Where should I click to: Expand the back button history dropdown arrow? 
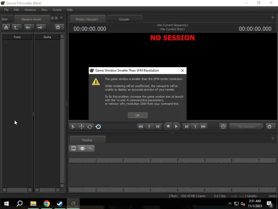pyautogui.click(x=33, y=27)
